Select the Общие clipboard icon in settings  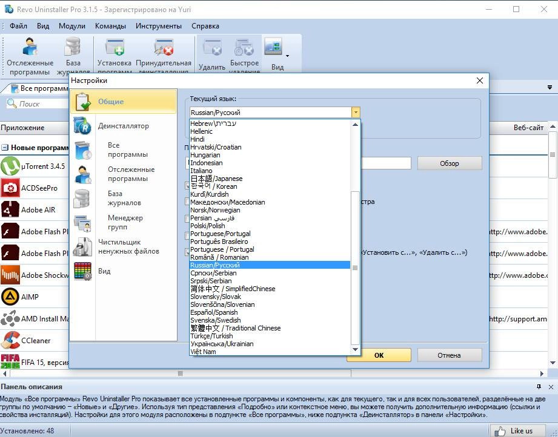[x=83, y=101]
